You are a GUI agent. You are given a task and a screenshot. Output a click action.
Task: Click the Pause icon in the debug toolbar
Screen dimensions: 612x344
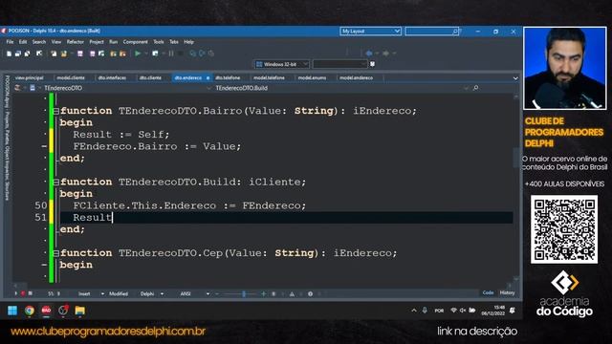point(171,54)
